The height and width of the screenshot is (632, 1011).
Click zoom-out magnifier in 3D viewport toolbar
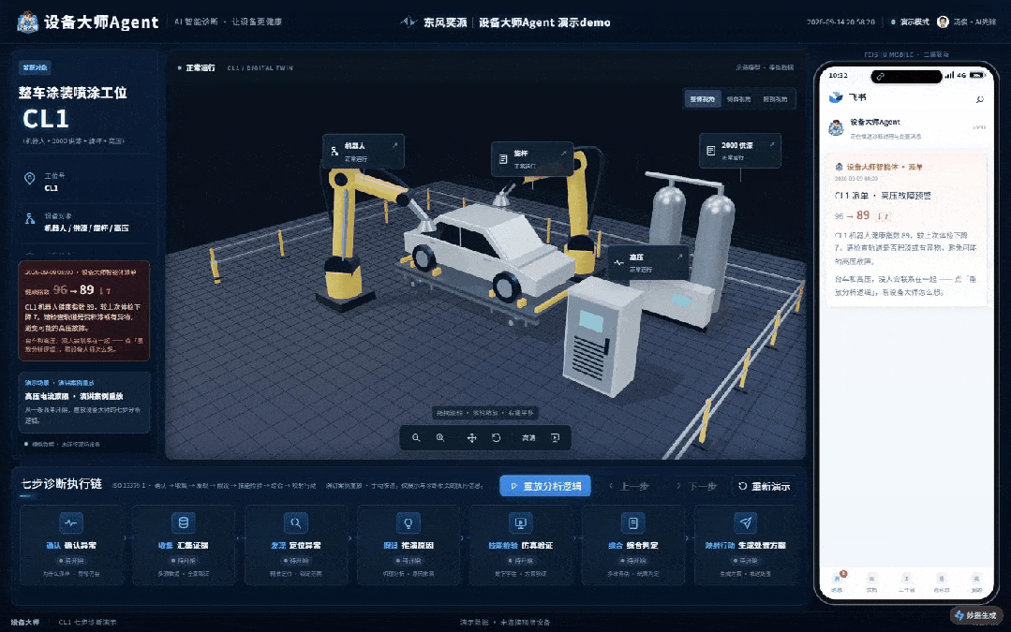pyautogui.click(x=416, y=438)
